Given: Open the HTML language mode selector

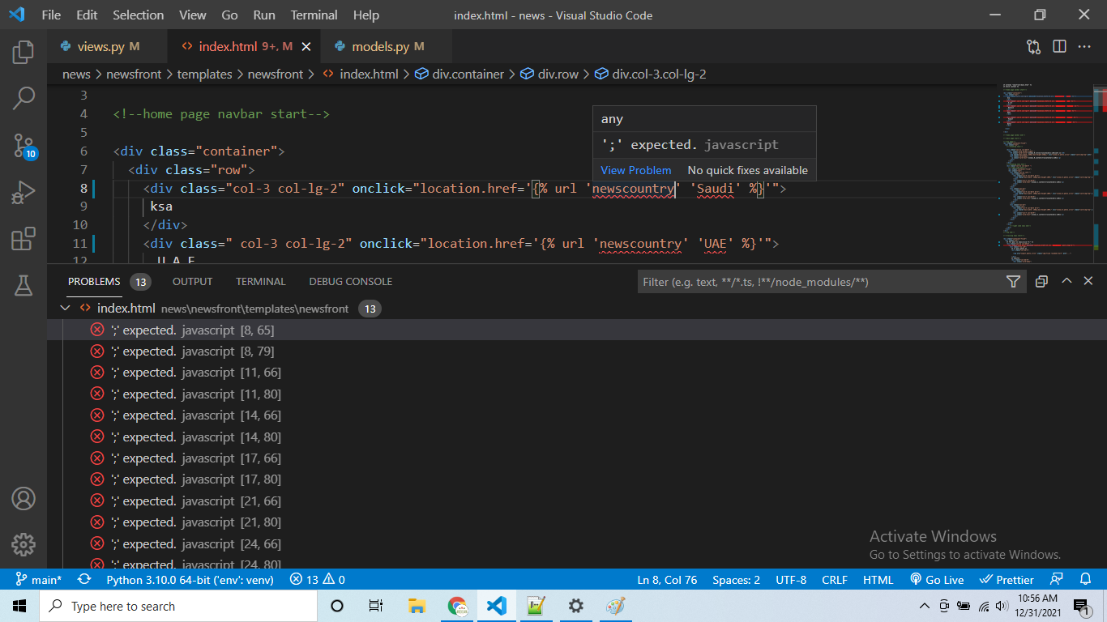Looking at the screenshot, I should coord(878,580).
